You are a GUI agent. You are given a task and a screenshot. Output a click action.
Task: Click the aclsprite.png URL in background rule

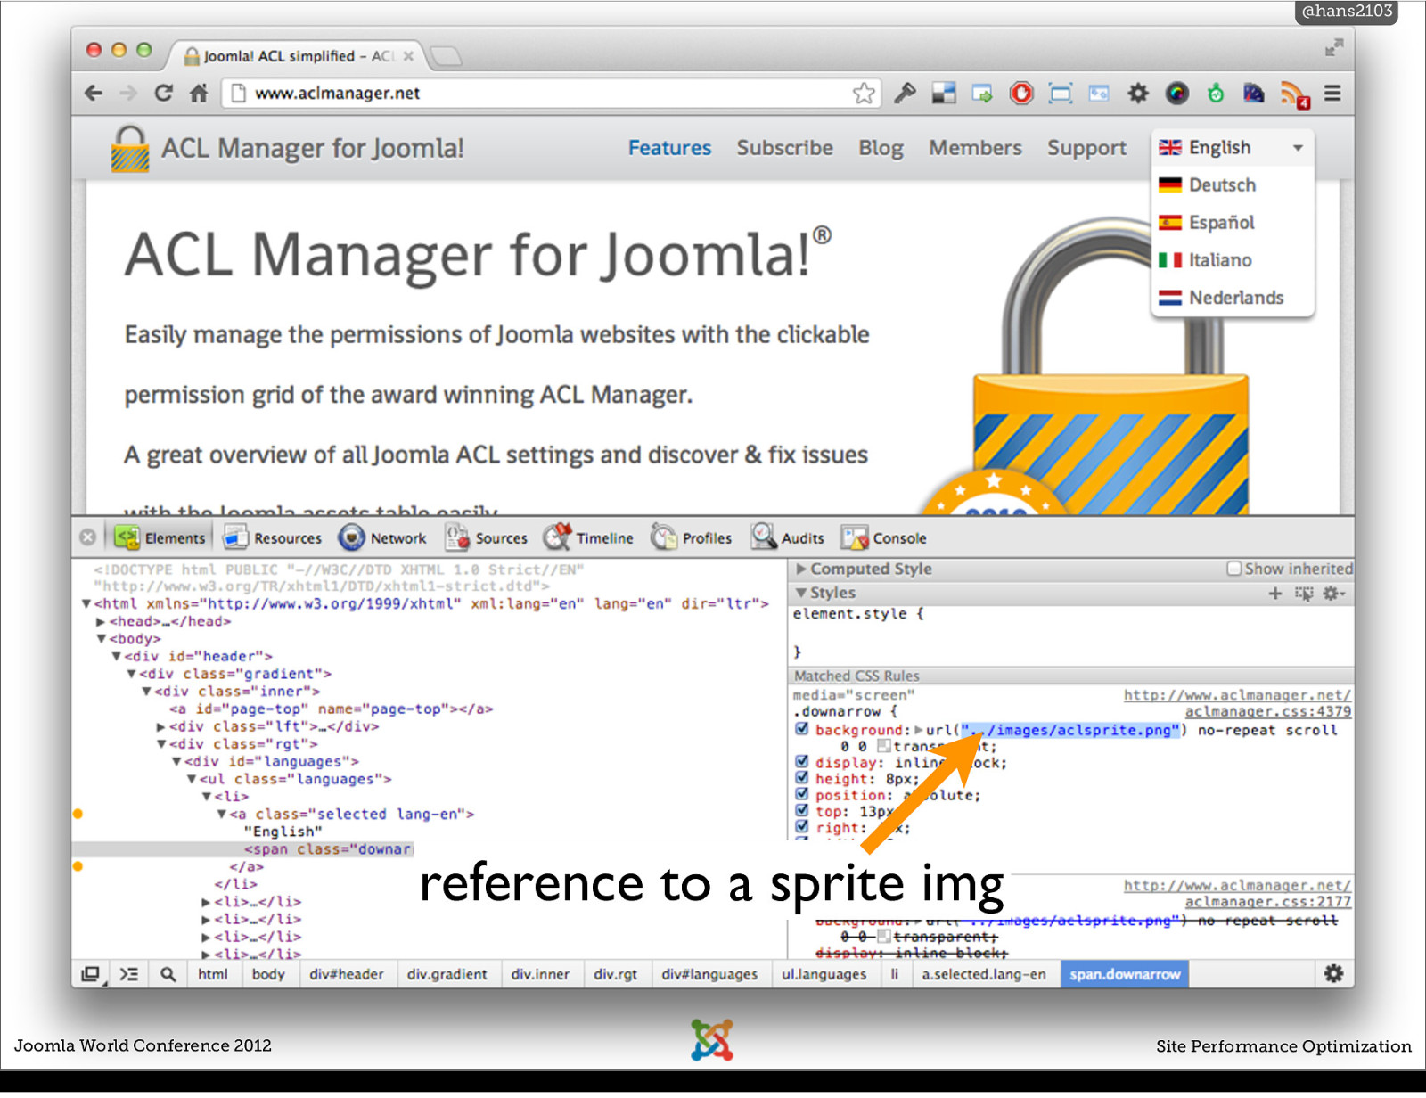(x=1069, y=730)
